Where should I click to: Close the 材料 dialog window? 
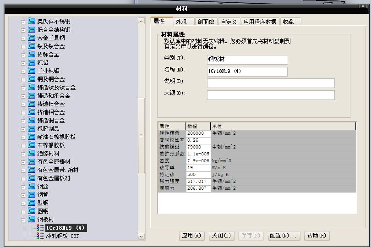tap(363, 6)
